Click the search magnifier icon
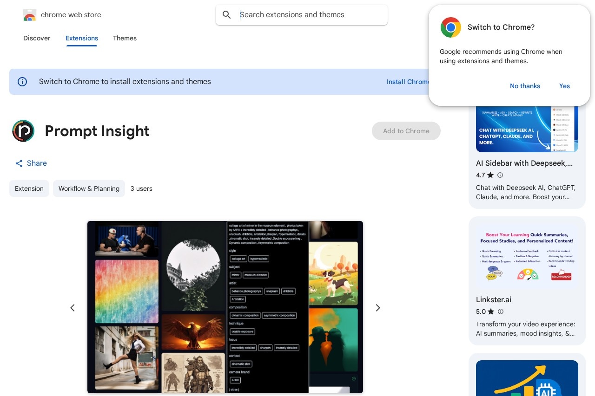Screen dimensions: 595x396 227,15
